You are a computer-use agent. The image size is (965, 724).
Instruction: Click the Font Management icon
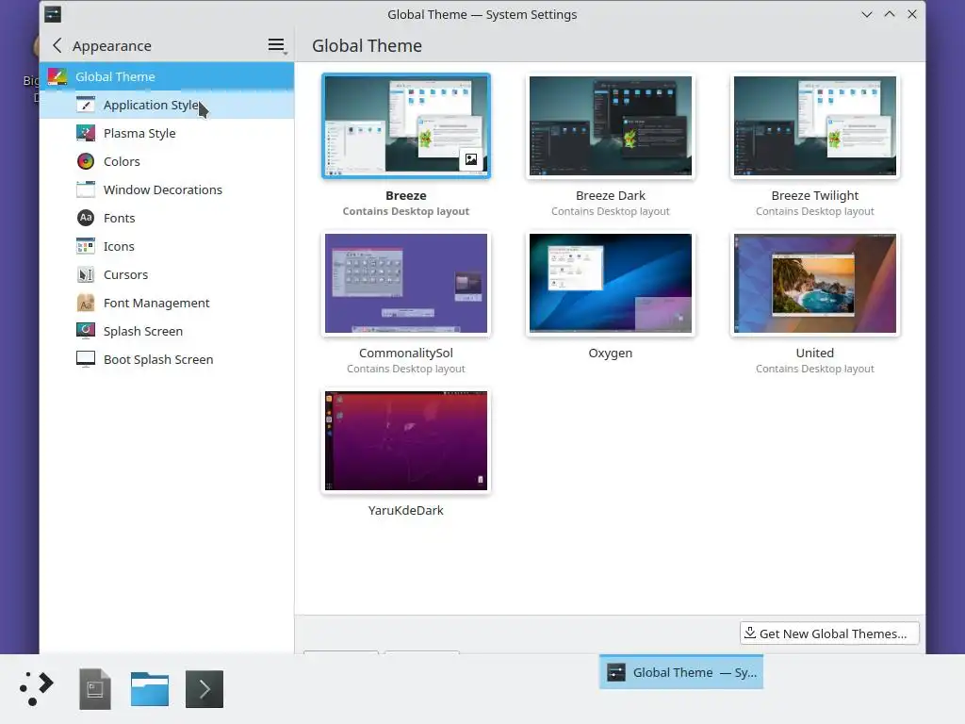pos(86,303)
